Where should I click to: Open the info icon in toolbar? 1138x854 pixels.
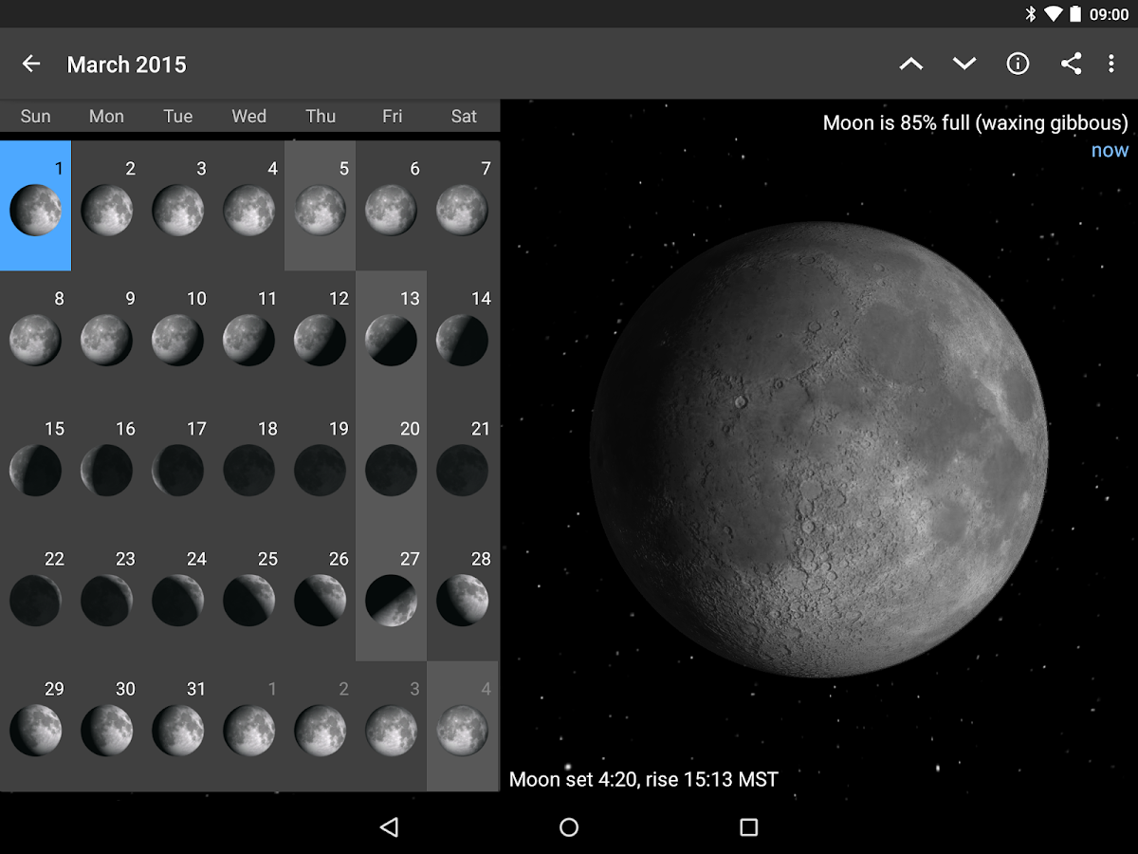(1018, 64)
